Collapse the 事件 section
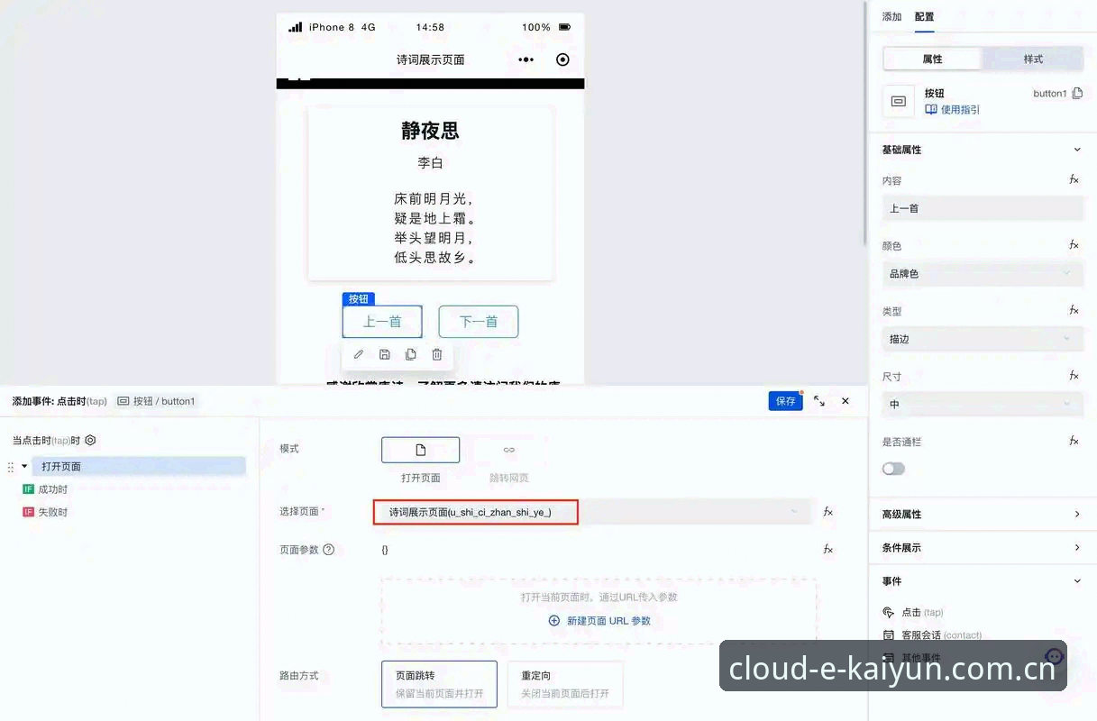 [x=1077, y=581]
